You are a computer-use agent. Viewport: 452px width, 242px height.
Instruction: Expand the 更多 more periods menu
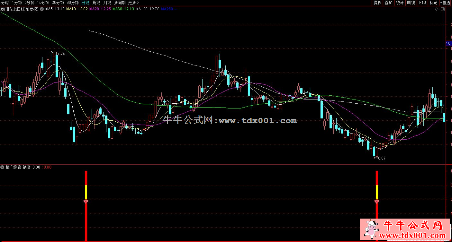click(x=133, y=2)
